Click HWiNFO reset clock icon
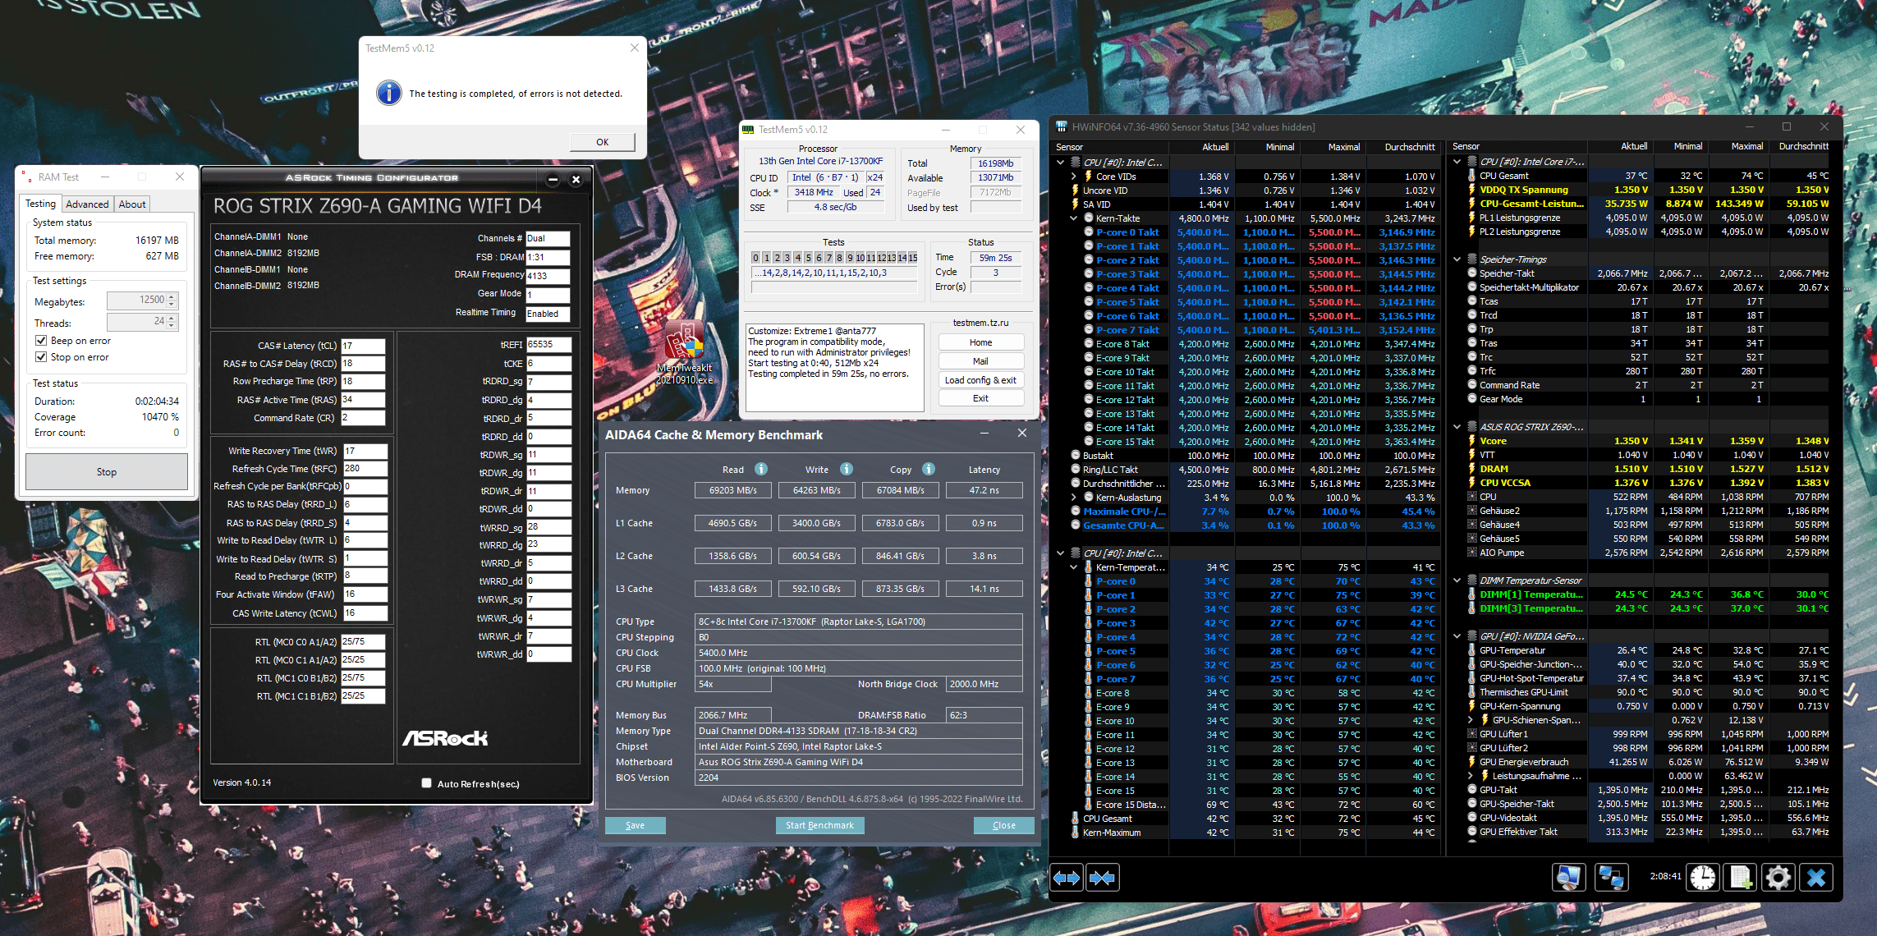 click(1702, 878)
